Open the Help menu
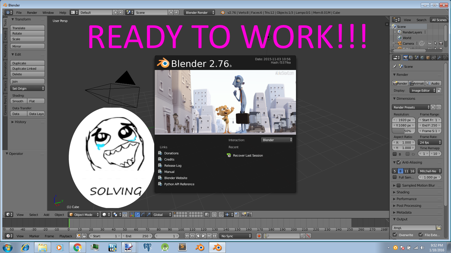 (63, 13)
